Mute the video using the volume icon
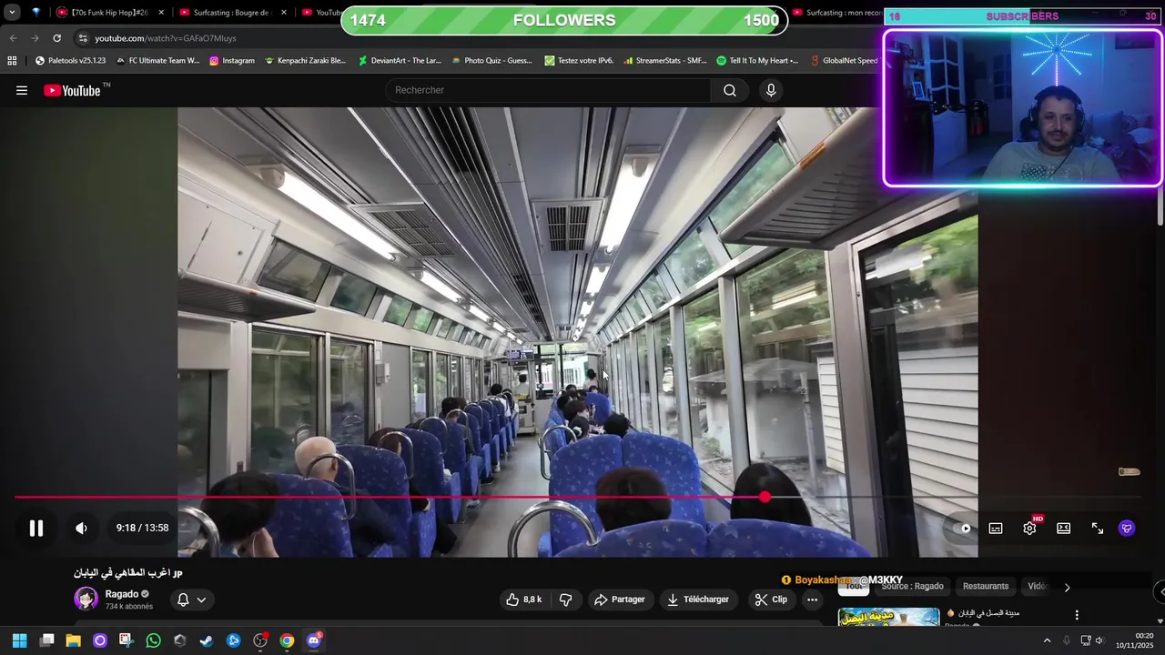 click(81, 529)
